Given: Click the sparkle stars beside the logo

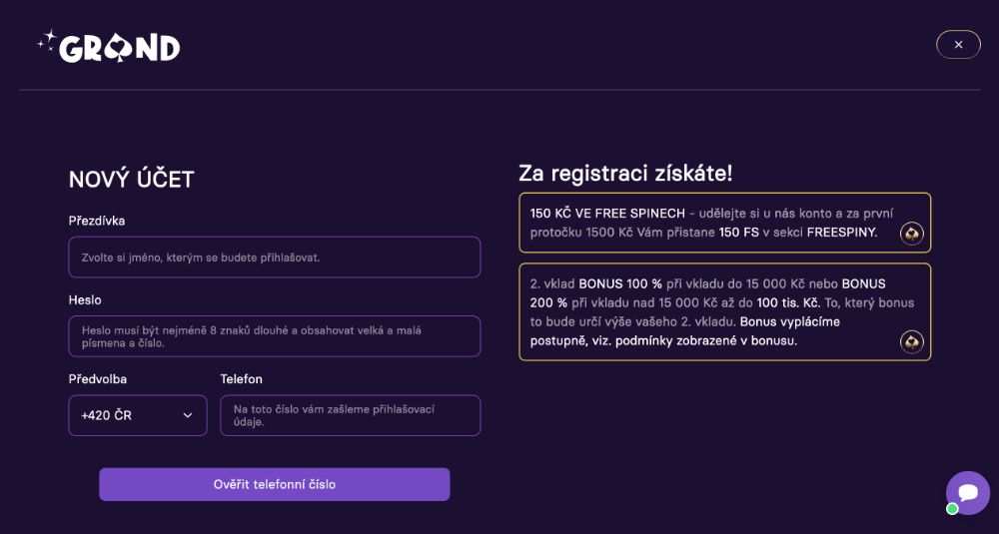Looking at the screenshot, I should click(47, 39).
